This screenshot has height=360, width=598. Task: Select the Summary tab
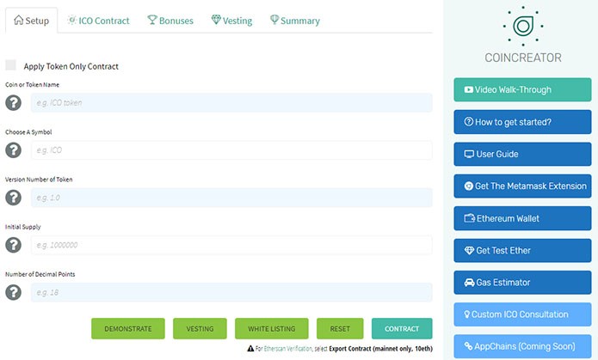[x=294, y=21]
